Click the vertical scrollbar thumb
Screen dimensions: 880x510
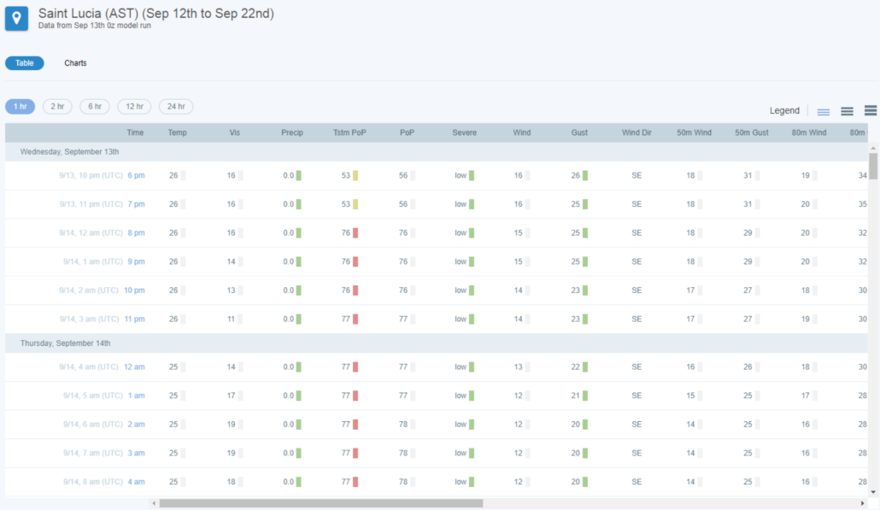click(872, 166)
